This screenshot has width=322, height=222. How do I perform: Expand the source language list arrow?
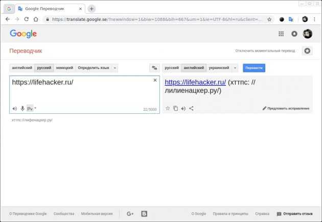pos(115,68)
